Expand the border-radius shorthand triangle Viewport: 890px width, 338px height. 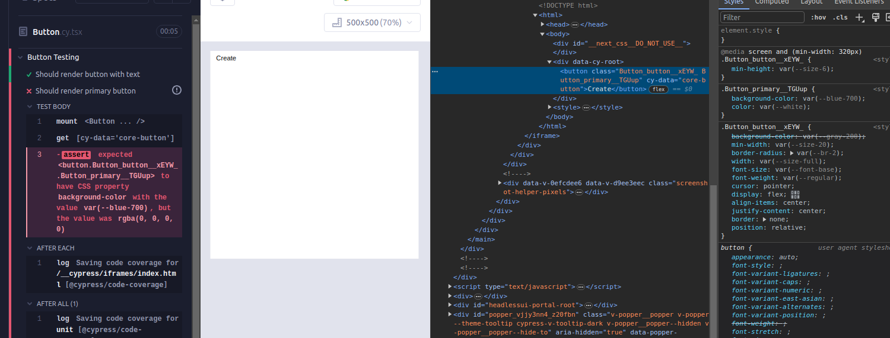tap(793, 153)
